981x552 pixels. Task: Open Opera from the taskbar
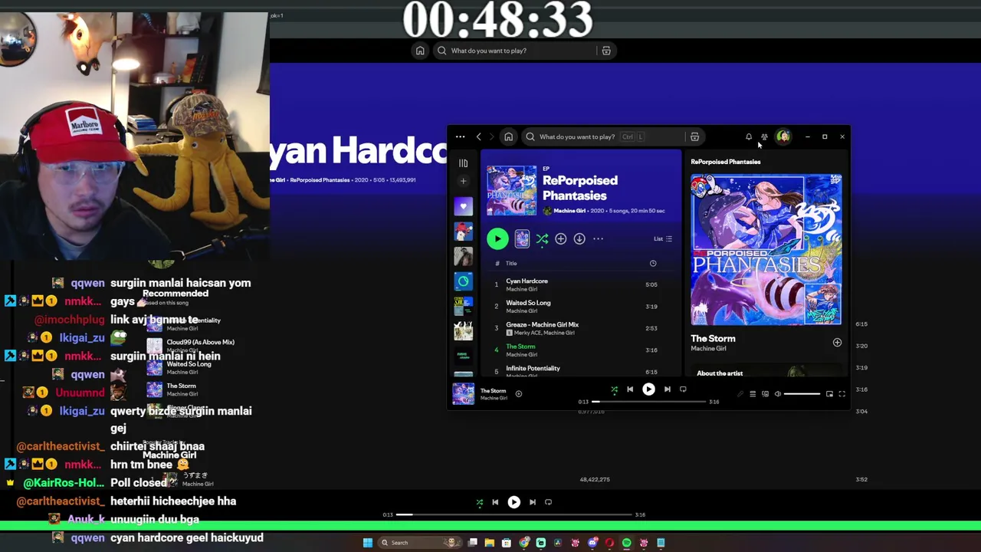(609, 543)
